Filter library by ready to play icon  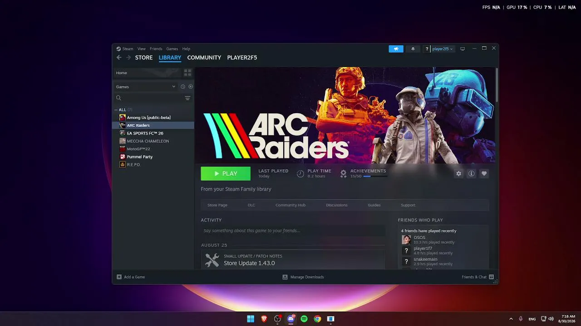click(x=191, y=86)
